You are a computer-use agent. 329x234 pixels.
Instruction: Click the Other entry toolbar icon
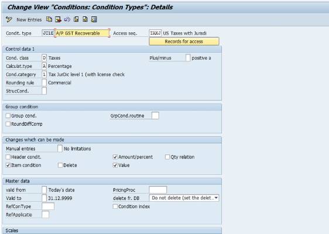(x=94, y=19)
